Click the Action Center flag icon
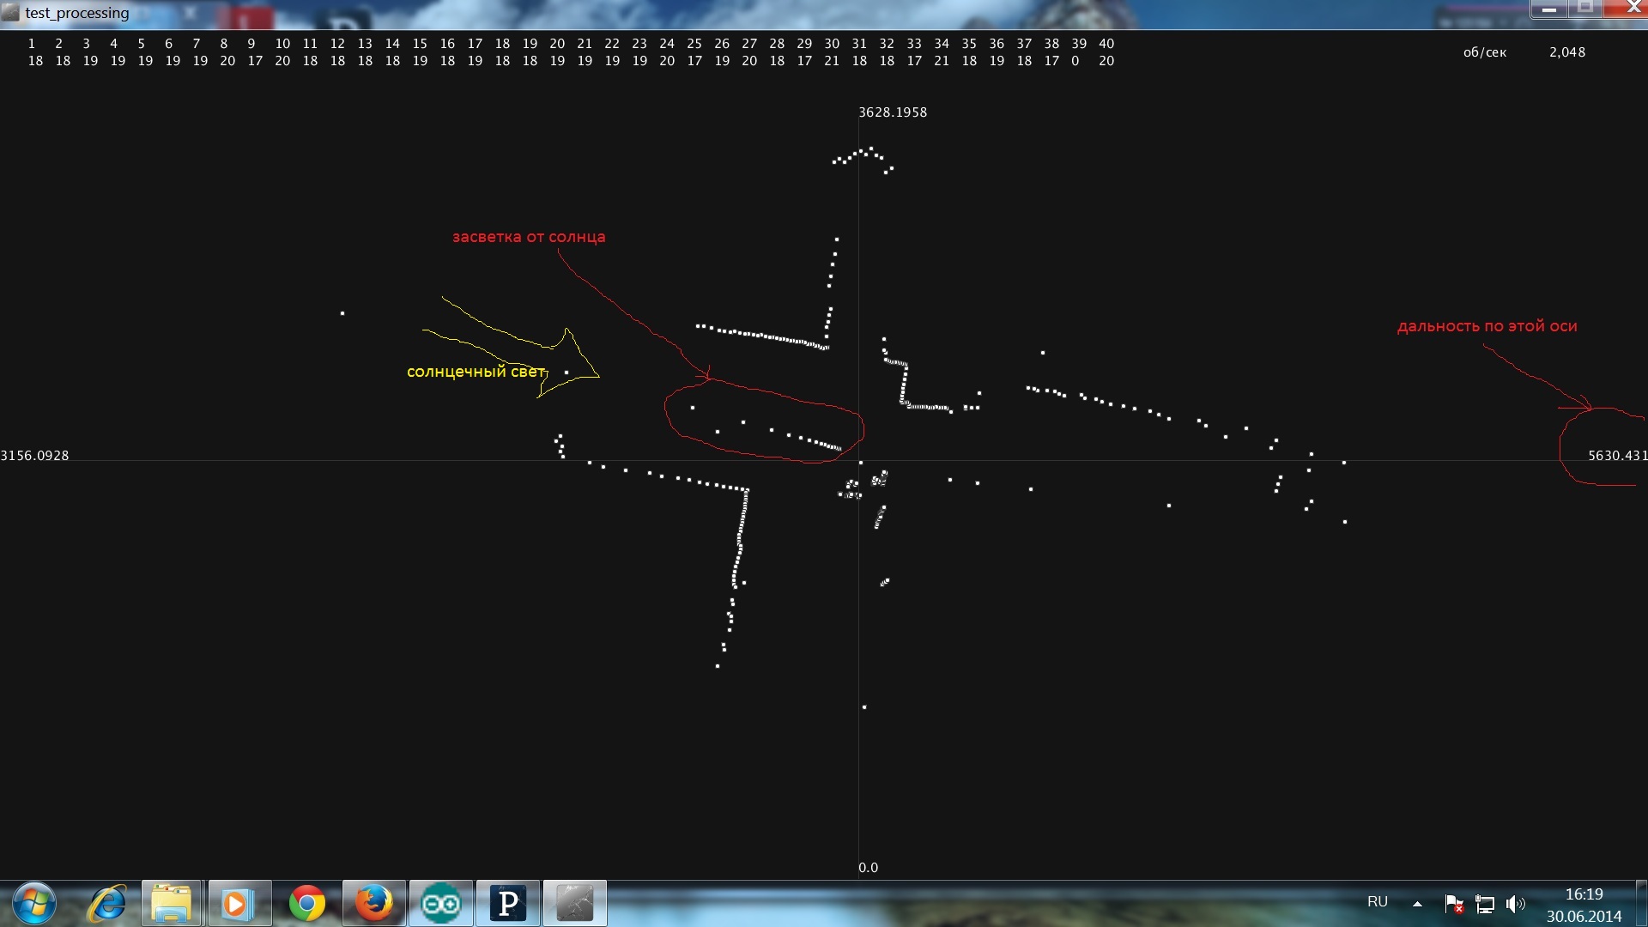Viewport: 1648px width, 927px height. 1453,903
